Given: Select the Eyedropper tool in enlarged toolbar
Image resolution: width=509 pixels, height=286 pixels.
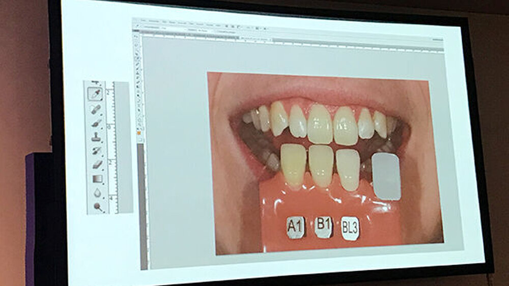Looking at the screenshot, I should click(95, 94).
